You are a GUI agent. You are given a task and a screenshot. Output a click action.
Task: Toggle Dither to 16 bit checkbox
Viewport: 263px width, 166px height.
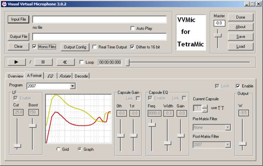[132, 47]
